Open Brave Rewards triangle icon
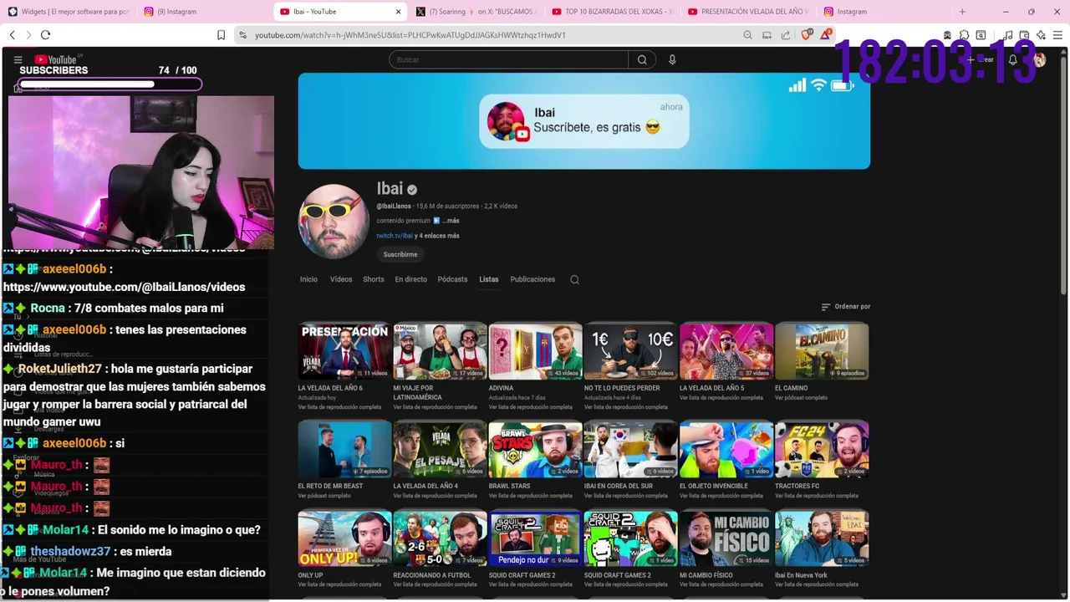The width and height of the screenshot is (1070, 602). 826,35
